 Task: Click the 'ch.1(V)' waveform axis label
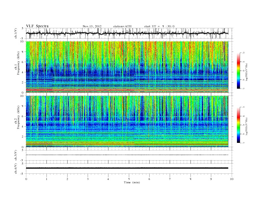click(x=16, y=33)
